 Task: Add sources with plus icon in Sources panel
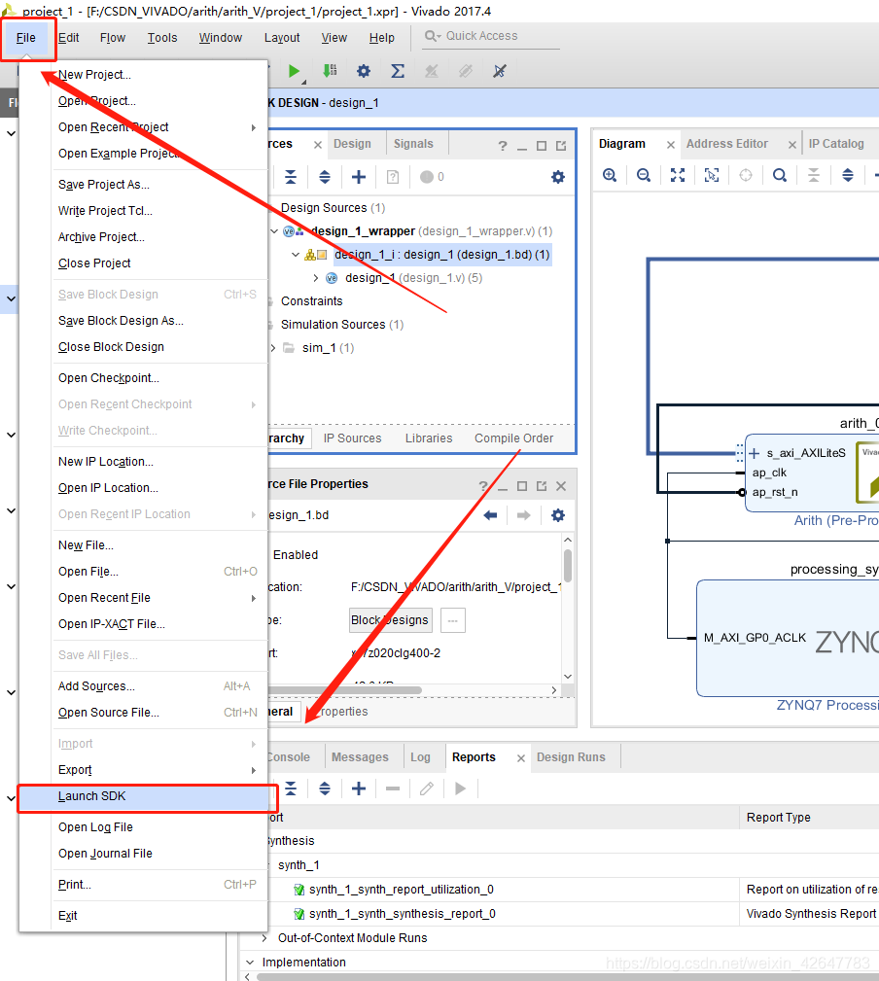tap(359, 177)
